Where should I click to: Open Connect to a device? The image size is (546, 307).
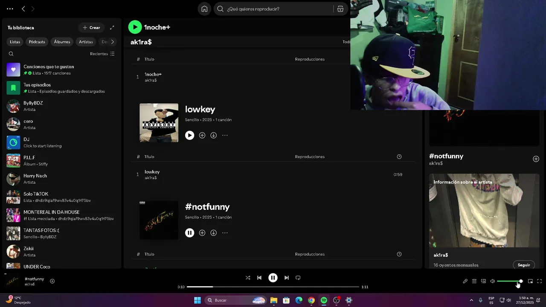[x=483, y=281]
